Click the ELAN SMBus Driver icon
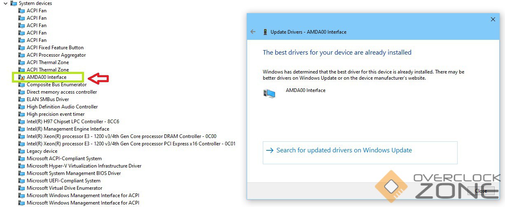This screenshot has width=505, height=207. 21,99
